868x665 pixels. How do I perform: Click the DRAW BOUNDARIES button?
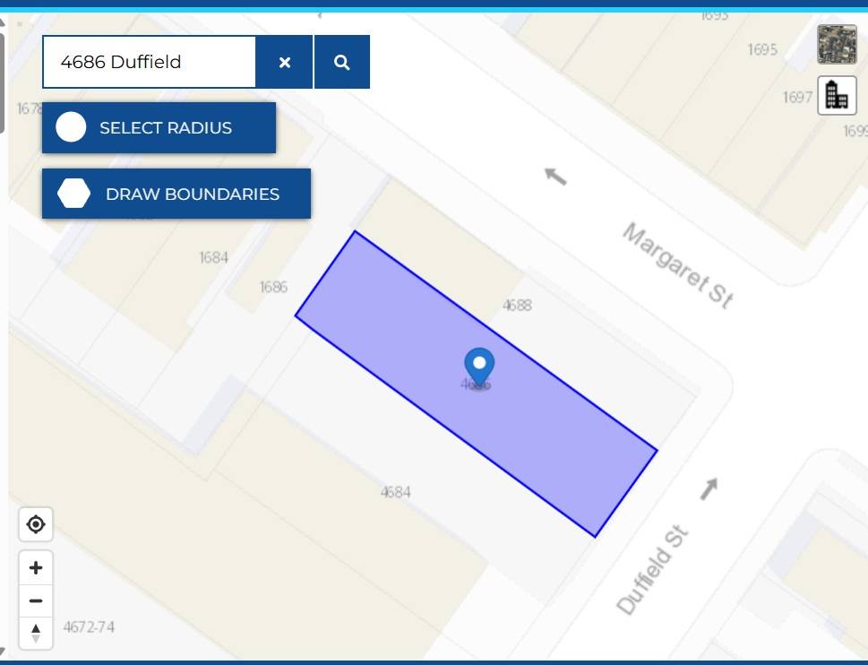point(176,194)
